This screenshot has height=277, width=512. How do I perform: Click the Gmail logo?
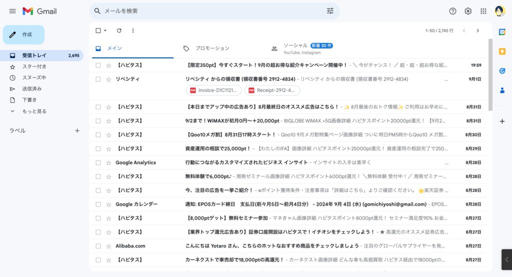(x=39, y=11)
